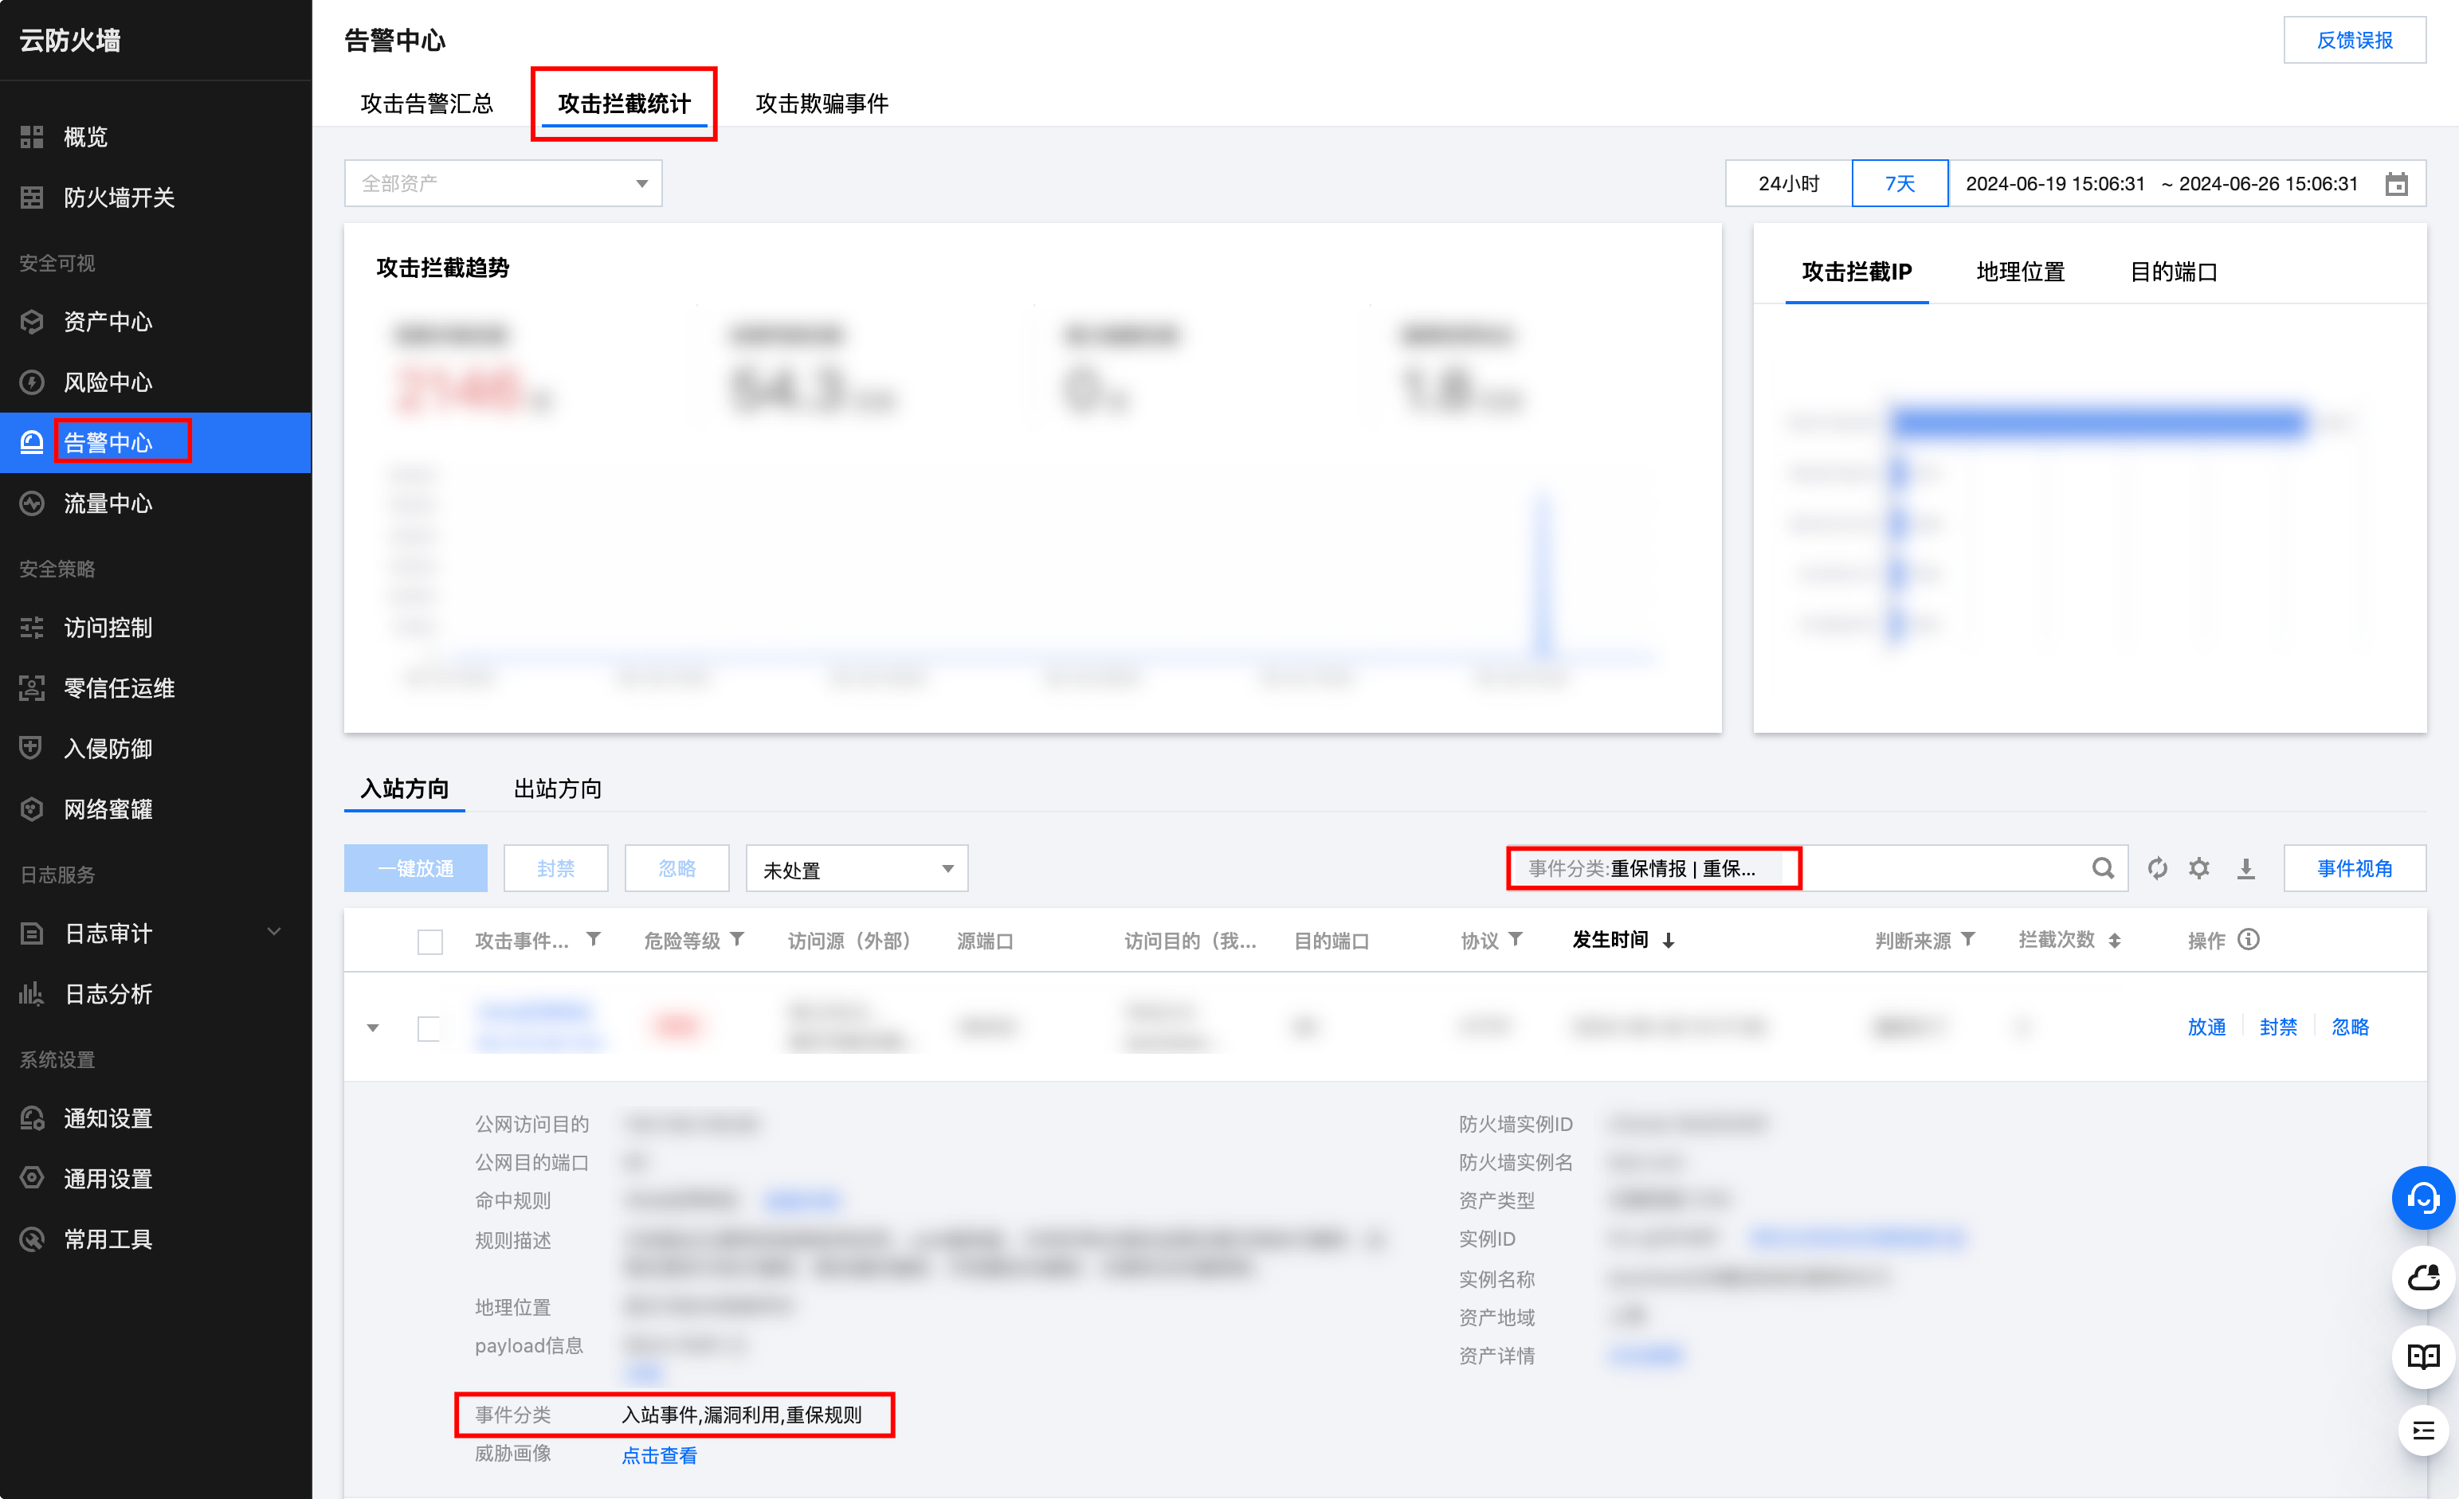Filter by 判断来源 column

pyautogui.click(x=1968, y=940)
